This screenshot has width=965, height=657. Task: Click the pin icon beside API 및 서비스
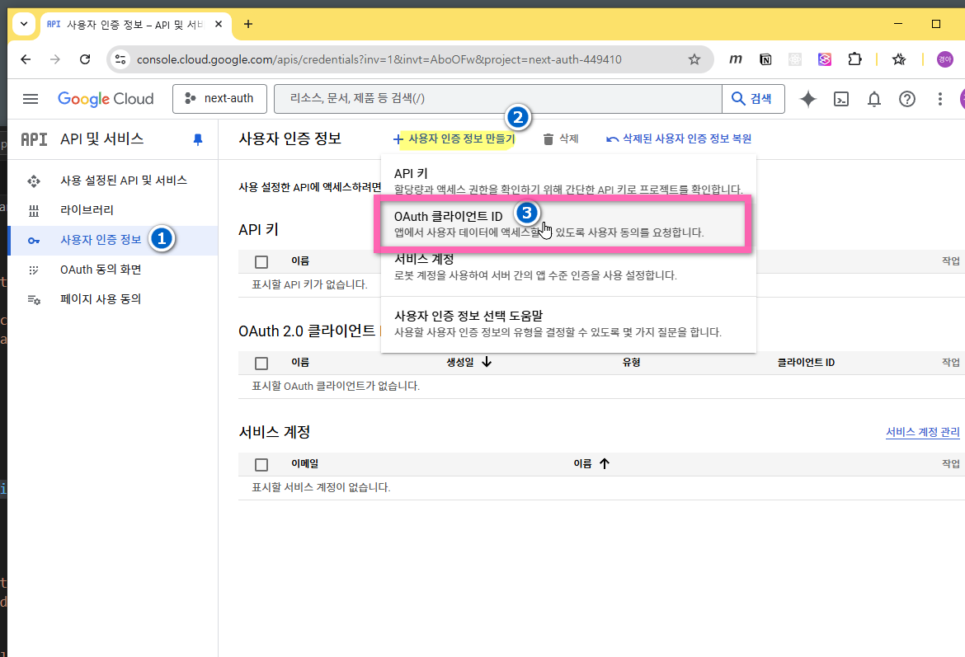(198, 139)
